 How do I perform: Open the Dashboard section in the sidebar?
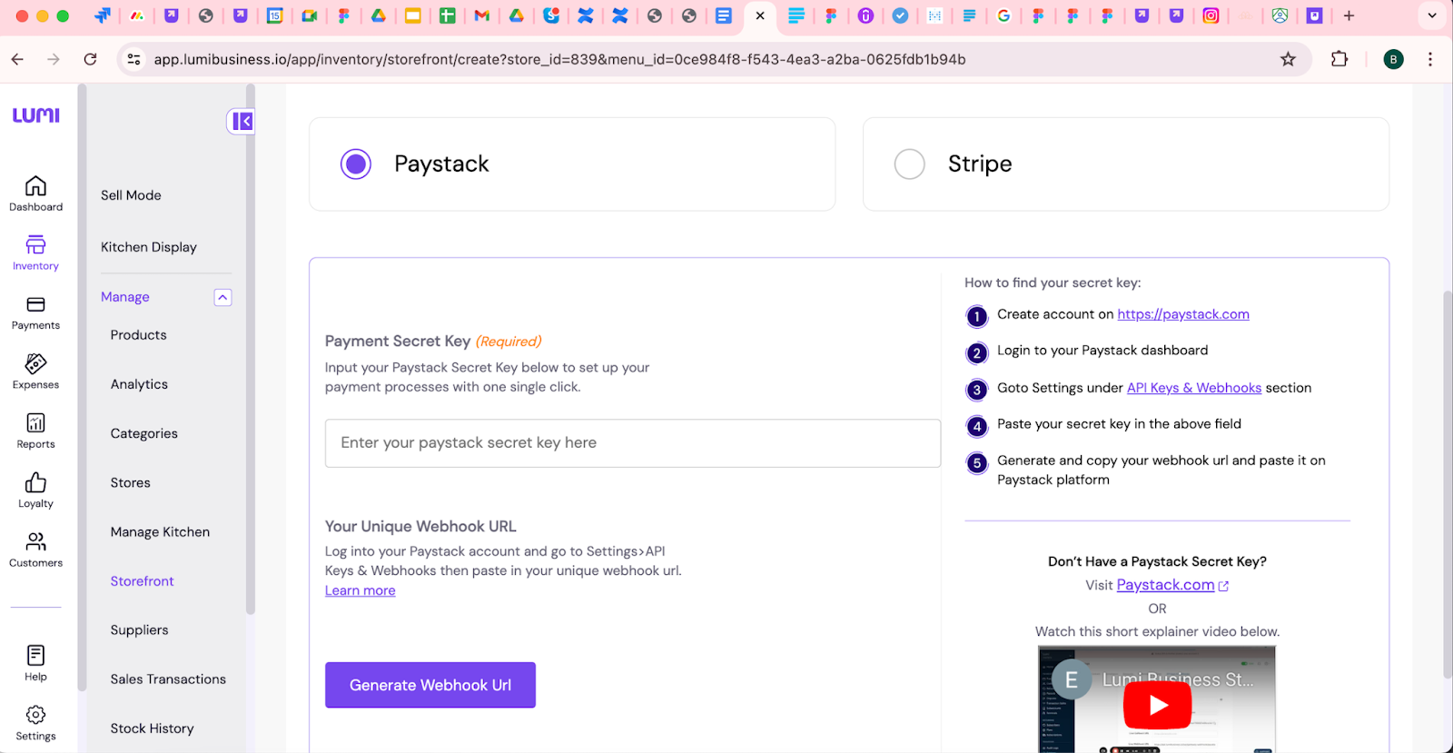point(35,193)
